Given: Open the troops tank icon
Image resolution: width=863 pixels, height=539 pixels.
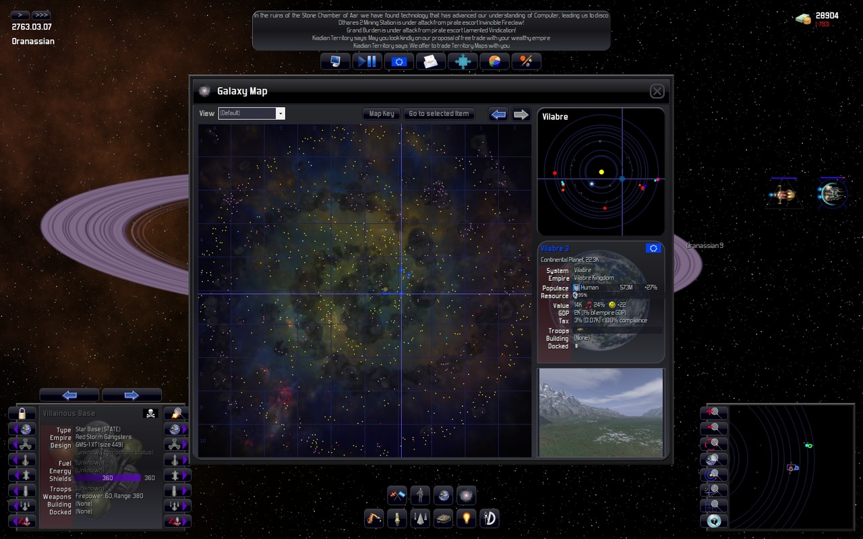Looking at the screenshot, I should pyautogui.click(x=443, y=518).
